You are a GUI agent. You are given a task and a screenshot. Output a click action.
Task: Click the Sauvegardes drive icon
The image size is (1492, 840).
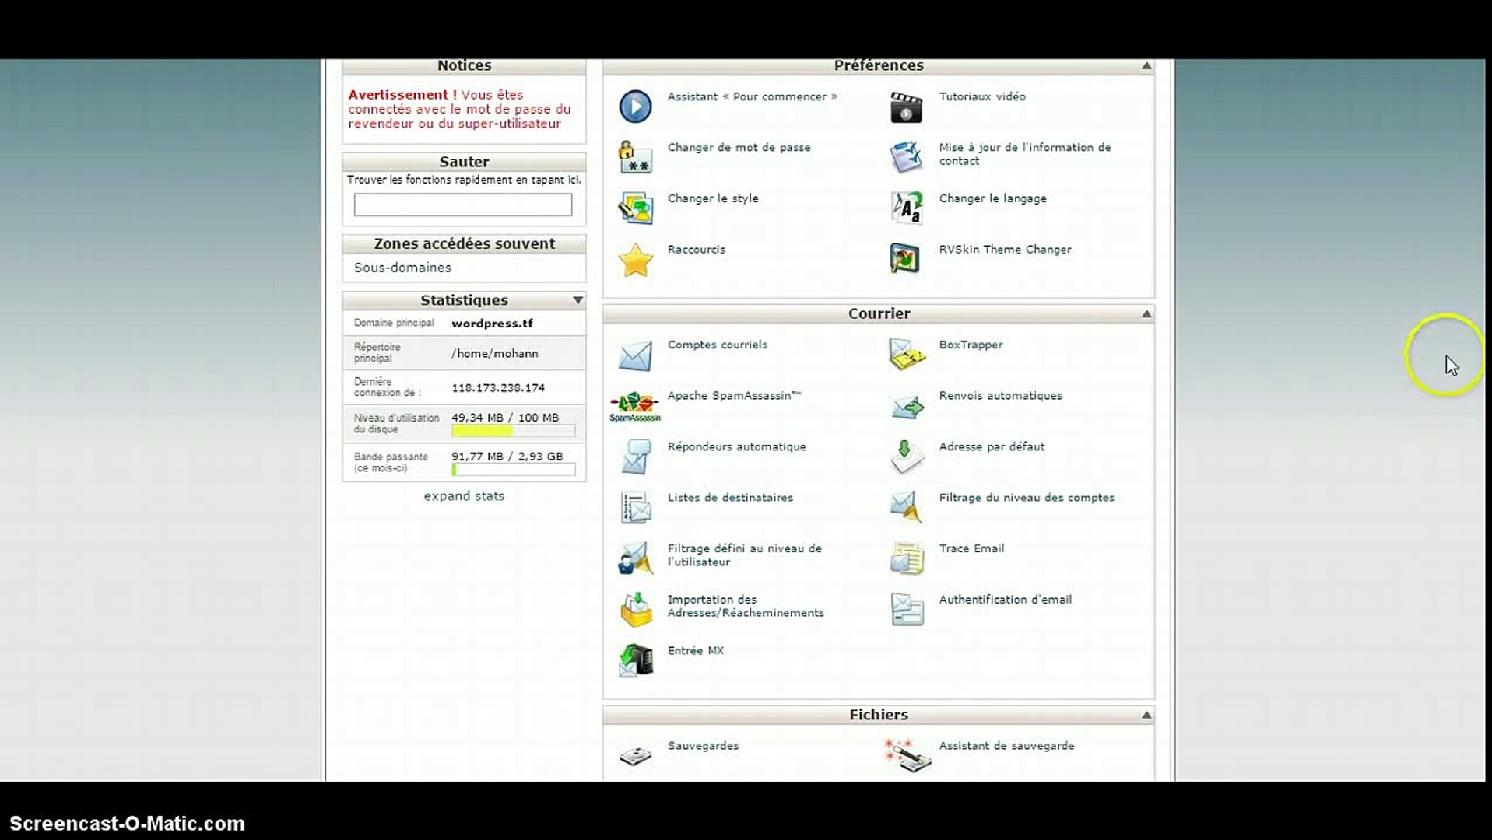point(635,755)
